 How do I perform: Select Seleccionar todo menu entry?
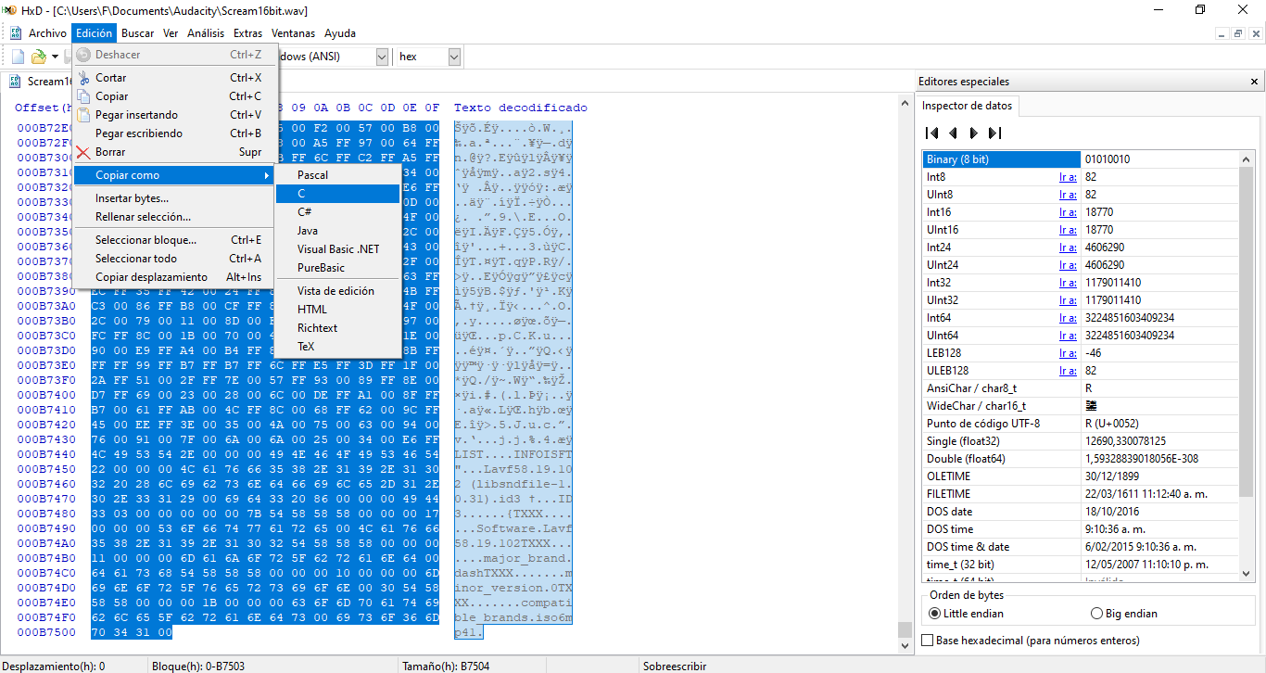[x=175, y=259]
